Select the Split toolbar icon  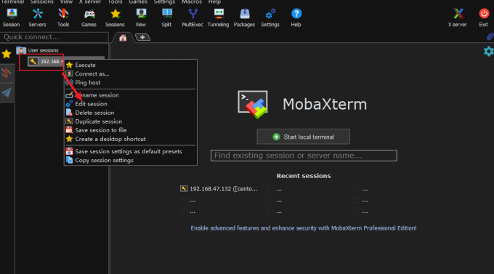point(166,17)
